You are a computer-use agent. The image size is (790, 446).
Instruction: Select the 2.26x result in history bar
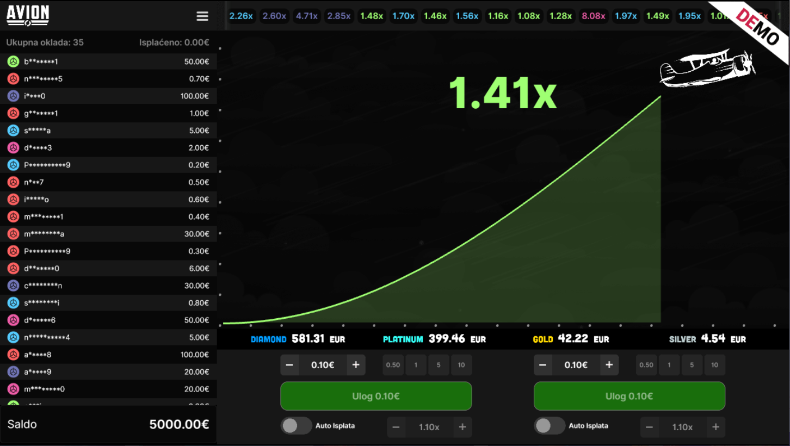tap(241, 16)
